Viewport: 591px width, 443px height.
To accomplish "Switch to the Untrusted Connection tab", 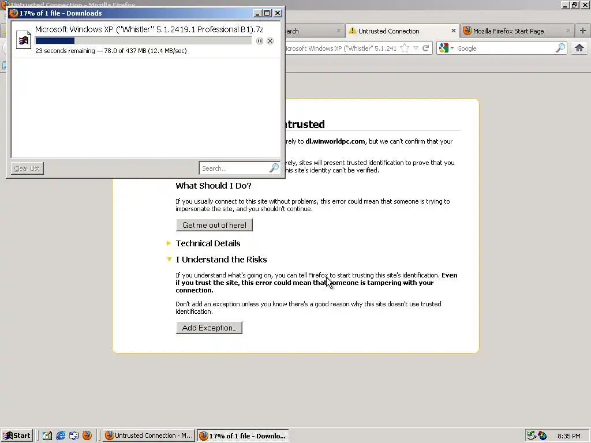I will [402, 31].
